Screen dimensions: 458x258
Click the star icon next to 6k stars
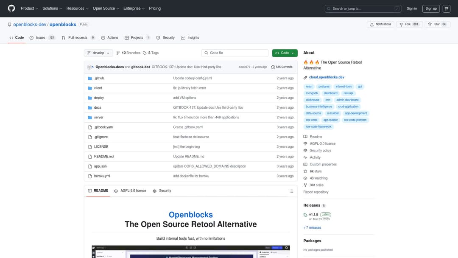click(305, 171)
